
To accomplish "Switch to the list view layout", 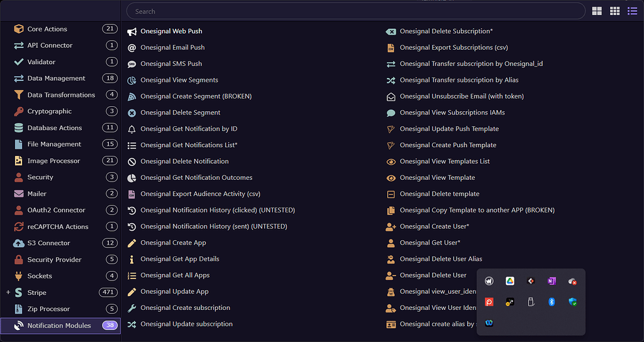I will [632, 11].
